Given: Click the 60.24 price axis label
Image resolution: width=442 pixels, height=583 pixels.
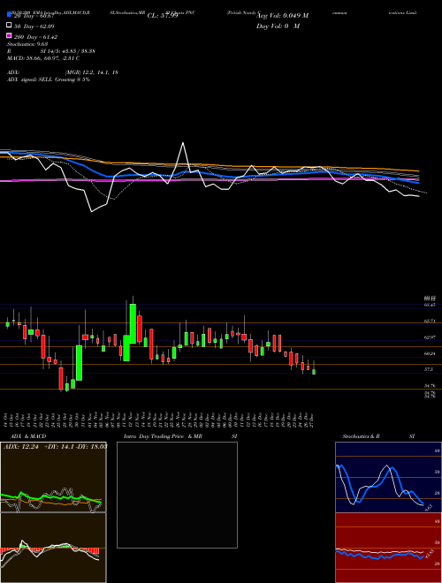Looking at the screenshot, I should (431, 354).
